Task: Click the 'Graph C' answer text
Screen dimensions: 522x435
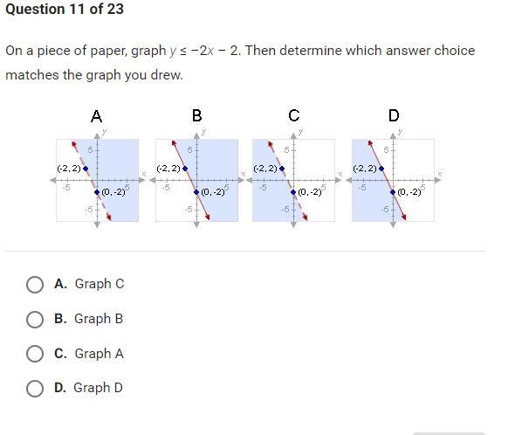Action: click(x=100, y=284)
